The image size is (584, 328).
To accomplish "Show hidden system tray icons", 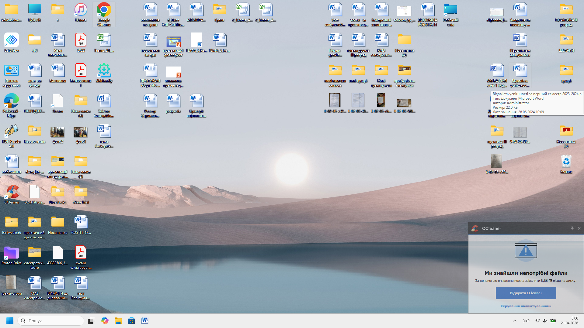I will point(515,321).
